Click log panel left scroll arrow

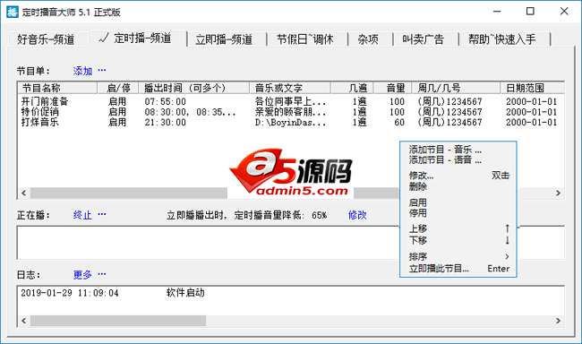point(24,321)
